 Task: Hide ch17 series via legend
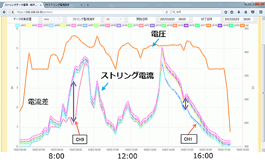pos(201,26)
